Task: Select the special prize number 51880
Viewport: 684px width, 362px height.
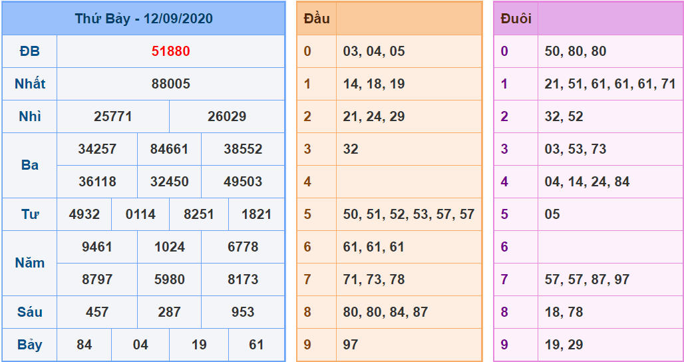Action: (x=170, y=51)
